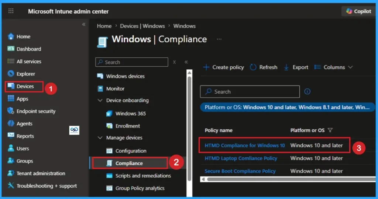Image resolution: width=378 pixels, height=199 pixels.
Task: Click the Windows breadcrumb link
Action: (185, 26)
